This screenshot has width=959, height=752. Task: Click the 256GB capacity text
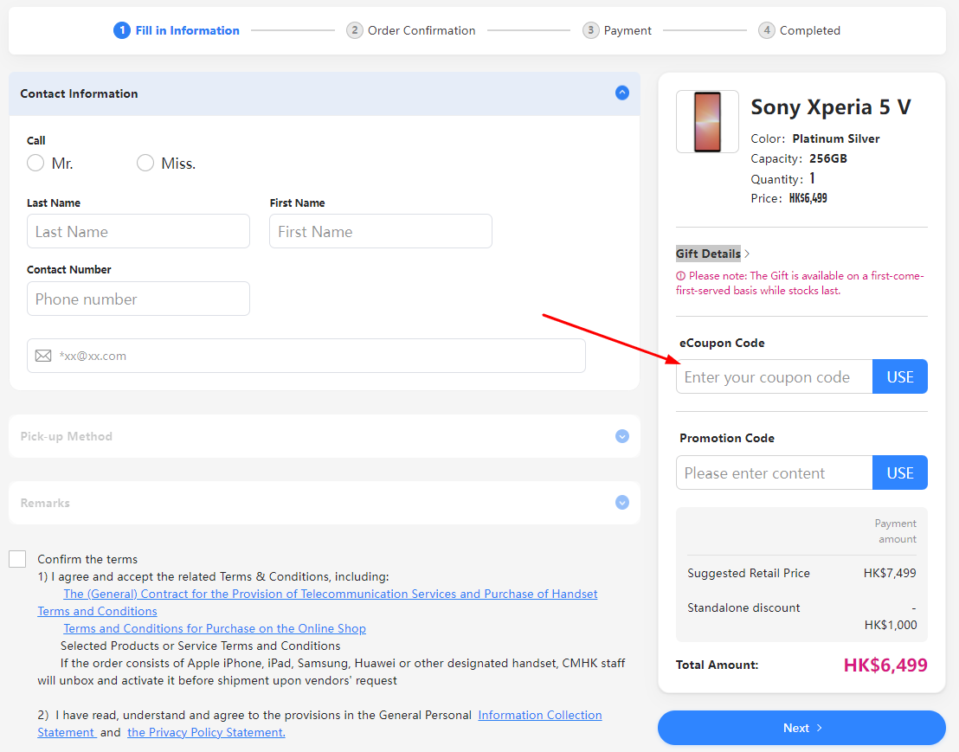point(828,158)
